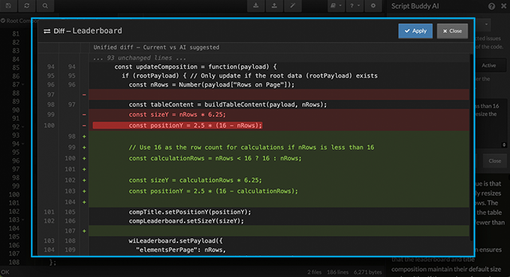Open the question mark help dropdown
The height and width of the screenshot is (277, 510).
[355, 5]
